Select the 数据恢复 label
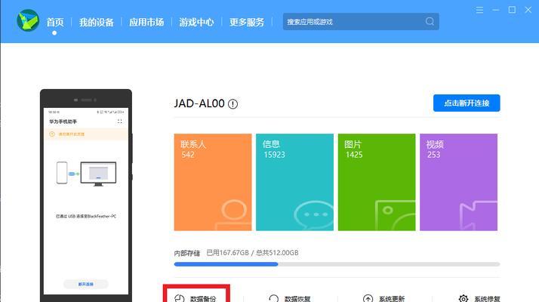This screenshot has height=302, width=539. coord(297,298)
